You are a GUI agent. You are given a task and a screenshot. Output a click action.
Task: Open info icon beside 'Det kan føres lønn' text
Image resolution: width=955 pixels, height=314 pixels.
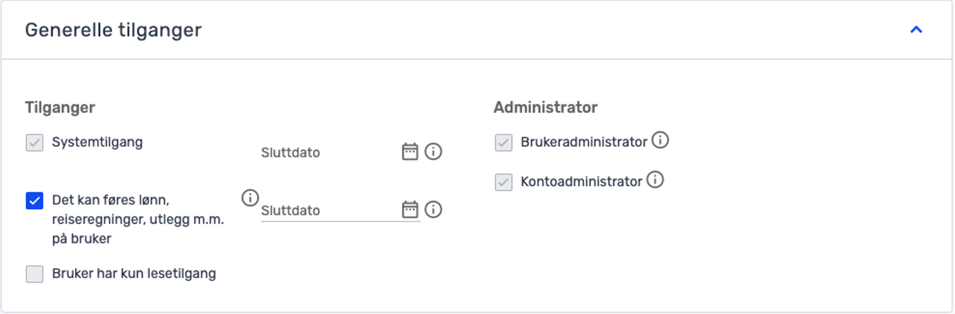(x=250, y=198)
